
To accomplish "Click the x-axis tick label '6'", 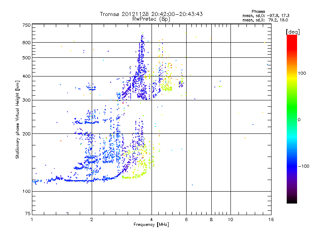I will [x=186, y=219].
